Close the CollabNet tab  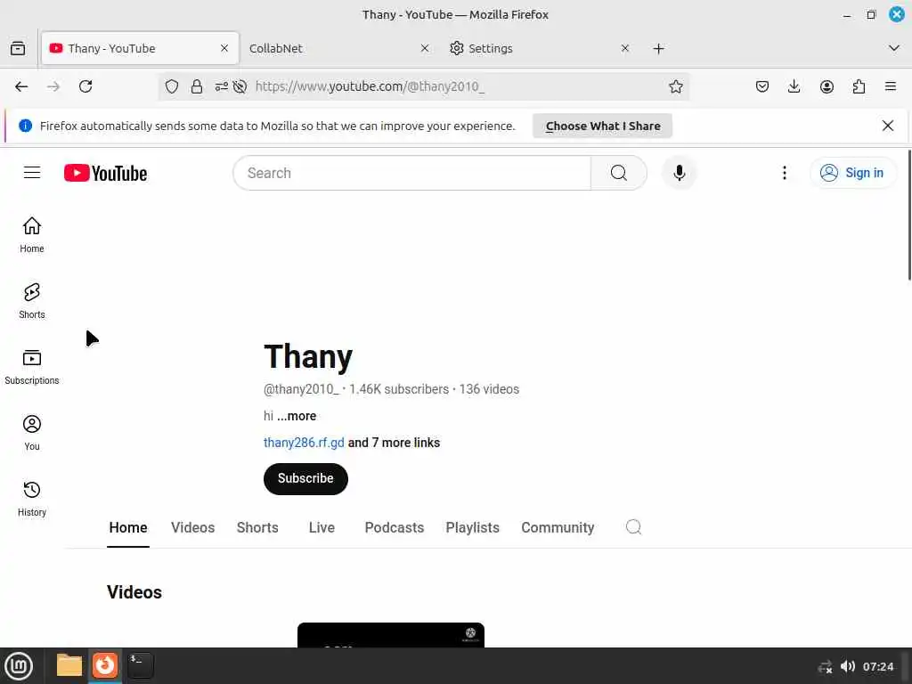click(425, 48)
